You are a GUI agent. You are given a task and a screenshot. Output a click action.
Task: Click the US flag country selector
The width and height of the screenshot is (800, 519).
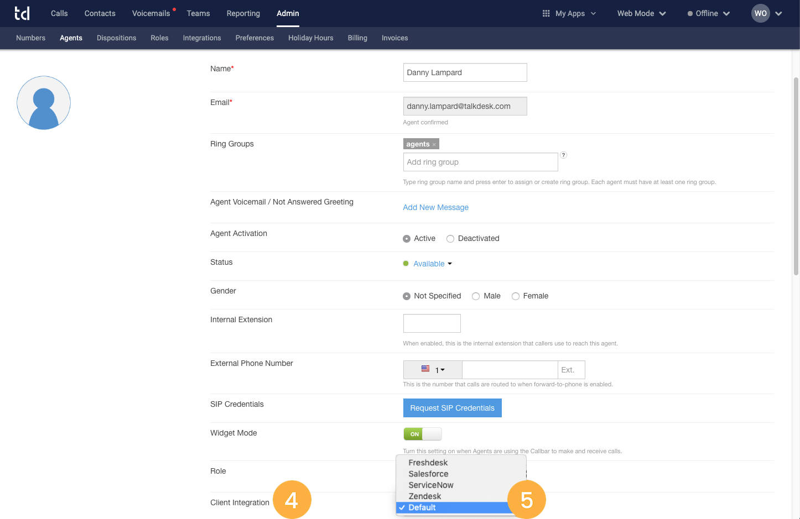(x=426, y=369)
